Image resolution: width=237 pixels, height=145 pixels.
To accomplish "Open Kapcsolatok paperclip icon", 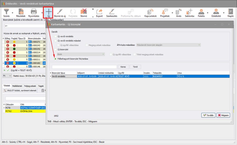I will 150,11.
